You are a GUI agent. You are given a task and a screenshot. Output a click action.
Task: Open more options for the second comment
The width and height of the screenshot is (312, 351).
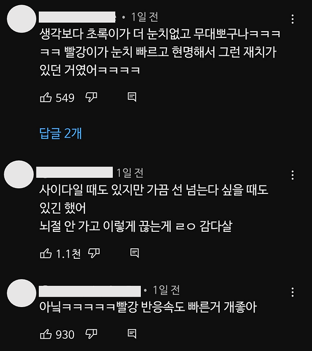point(293,175)
